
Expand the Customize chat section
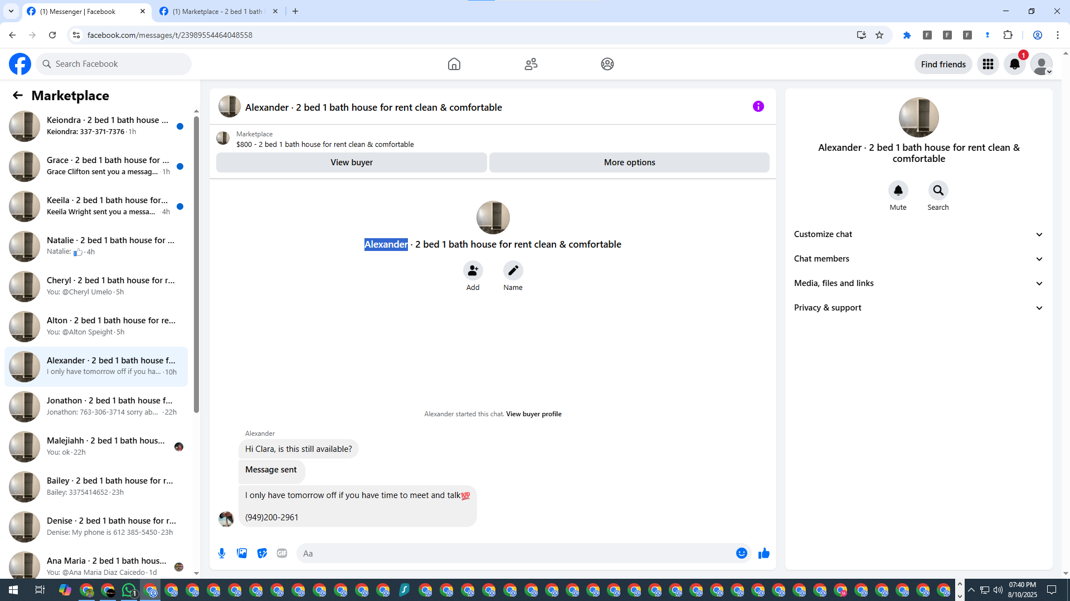click(x=918, y=234)
